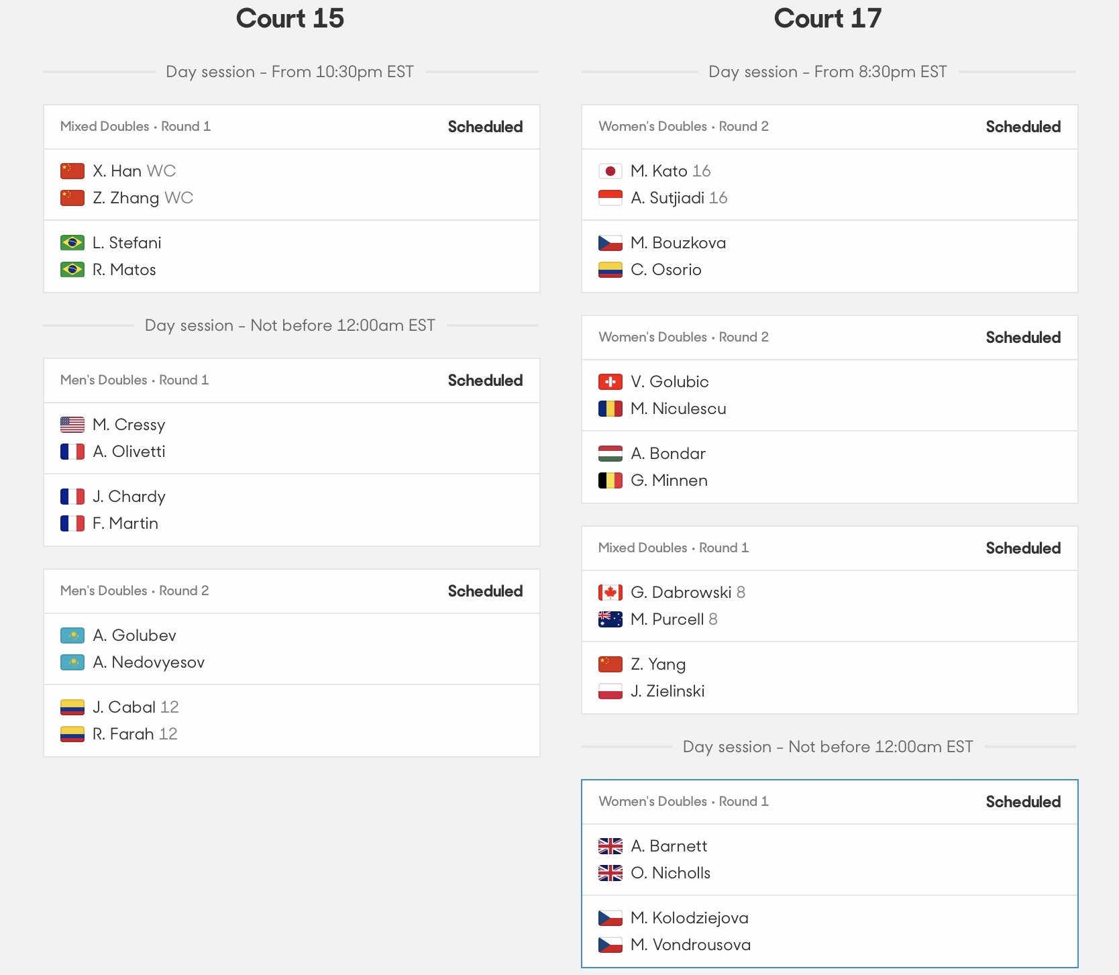Image resolution: width=1119 pixels, height=975 pixels.
Task: Select player M. Bouzkova
Action: point(678,243)
